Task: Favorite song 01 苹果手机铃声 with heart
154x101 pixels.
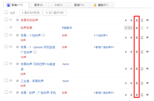Action: tap(147, 20)
